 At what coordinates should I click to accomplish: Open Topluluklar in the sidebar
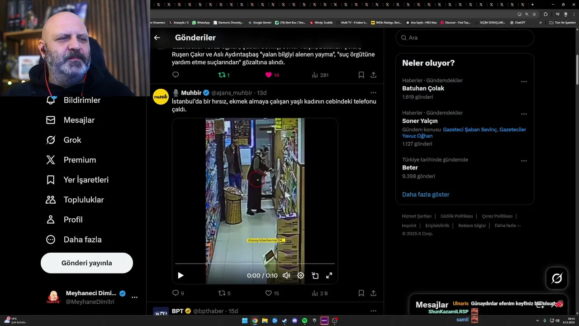pos(75,200)
